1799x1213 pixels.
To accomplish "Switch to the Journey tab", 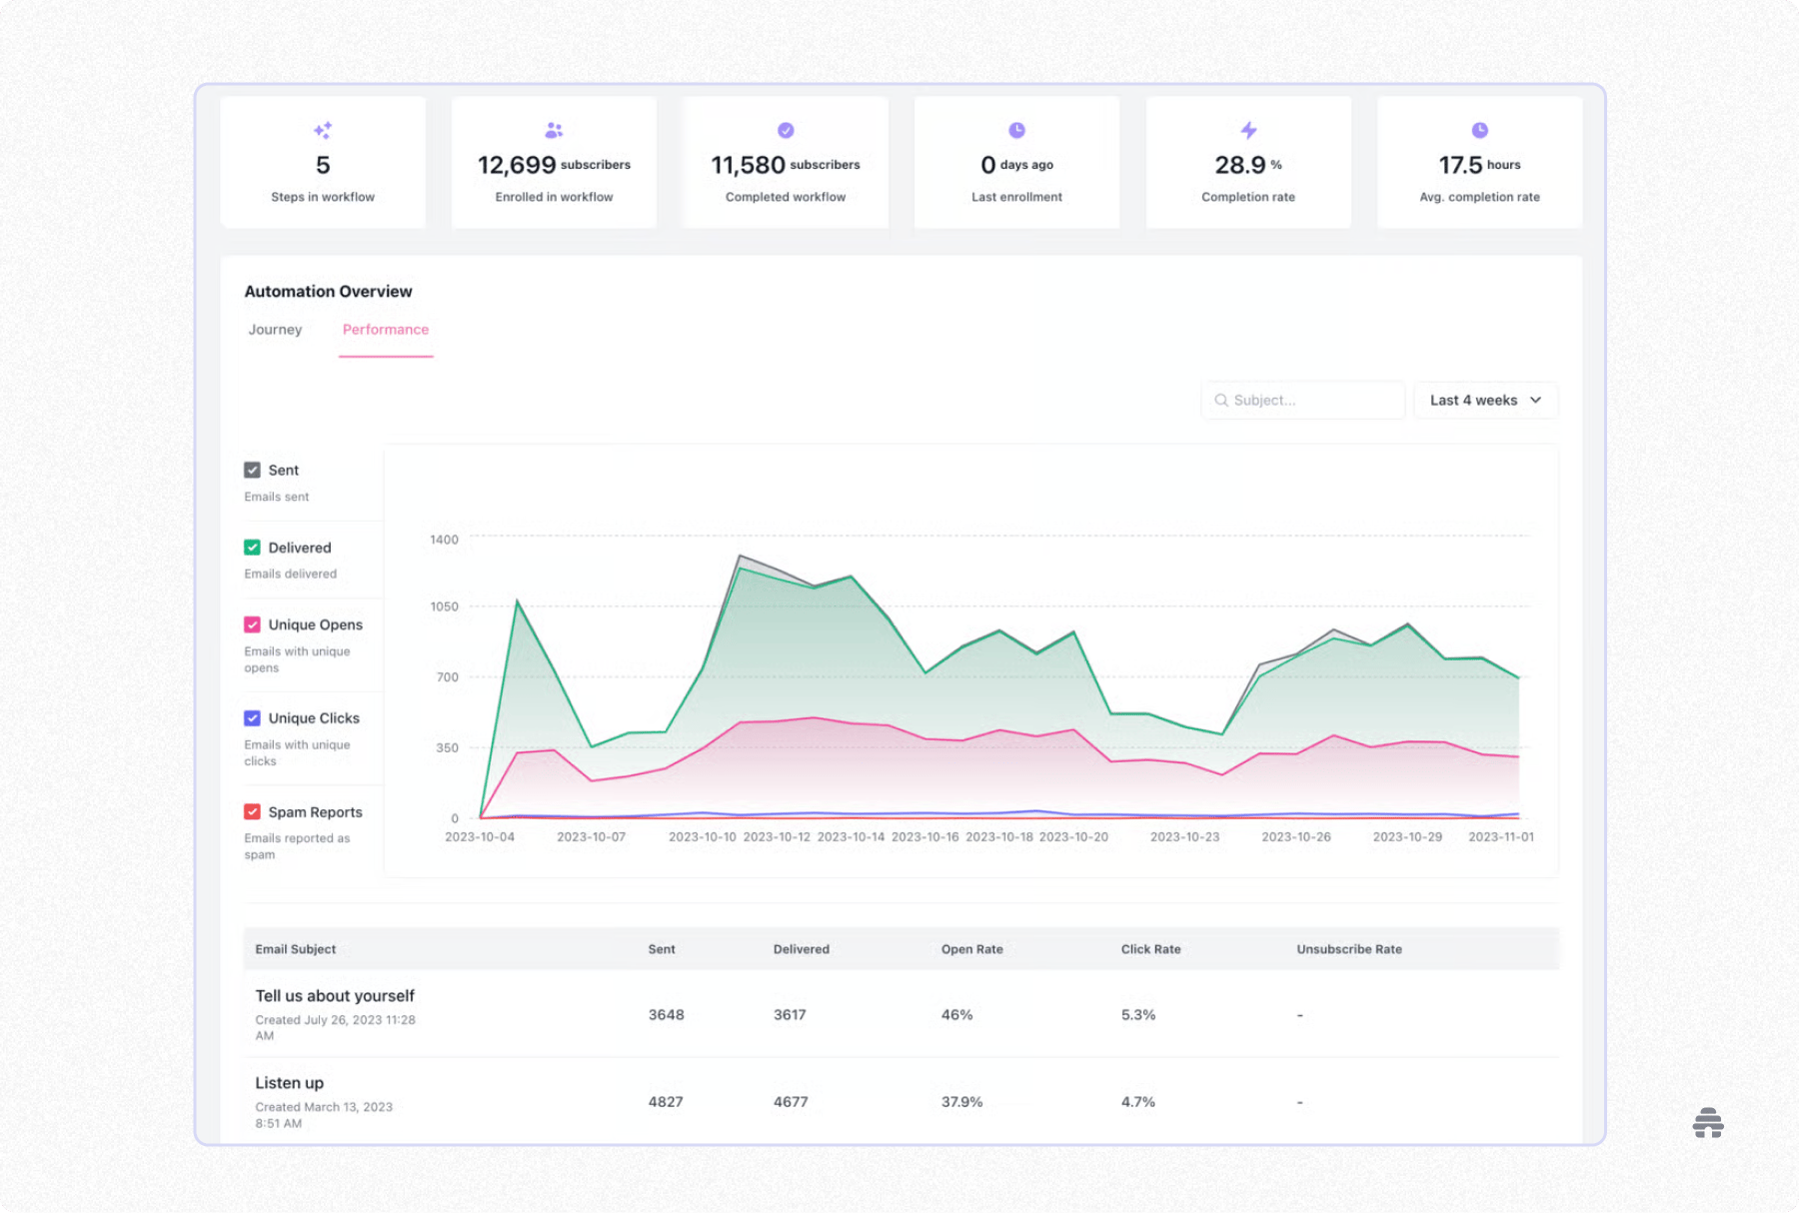I will 275,329.
